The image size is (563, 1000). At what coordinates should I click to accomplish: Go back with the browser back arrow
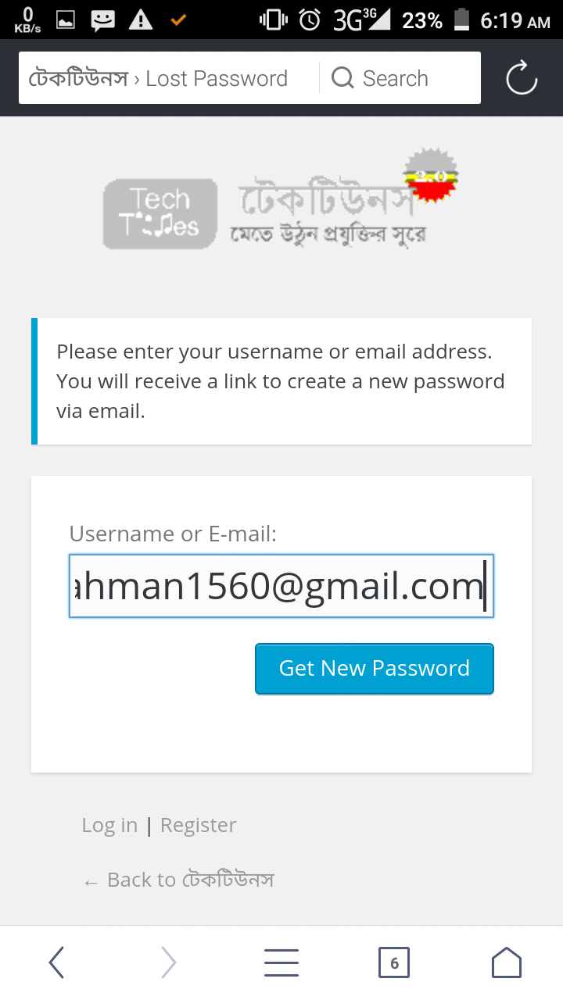tap(56, 962)
